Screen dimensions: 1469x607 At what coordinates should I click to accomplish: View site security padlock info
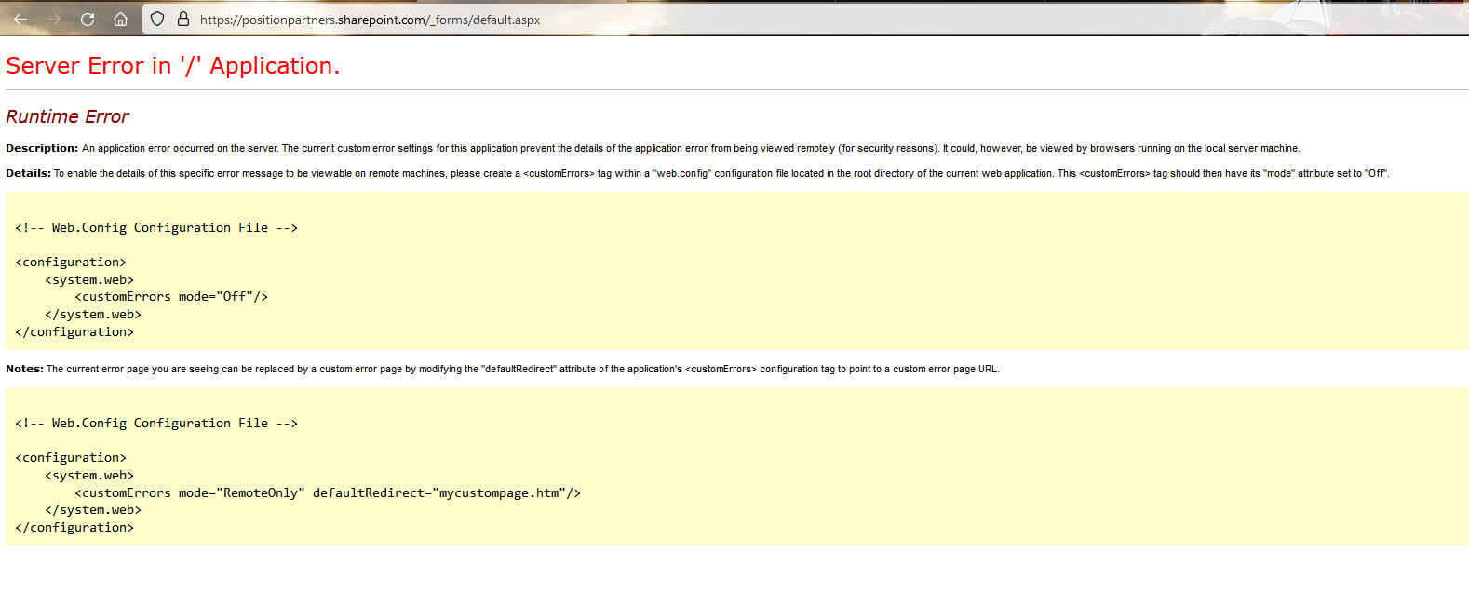point(183,19)
